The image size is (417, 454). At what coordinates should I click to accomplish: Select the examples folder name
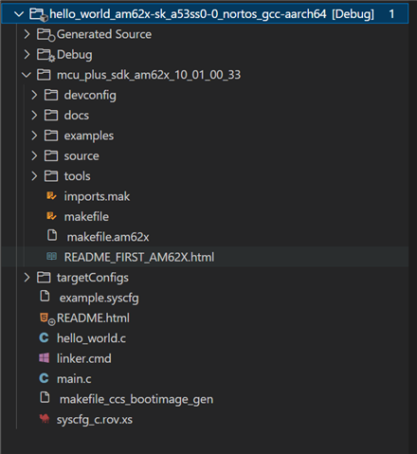(x=89, y=136)
